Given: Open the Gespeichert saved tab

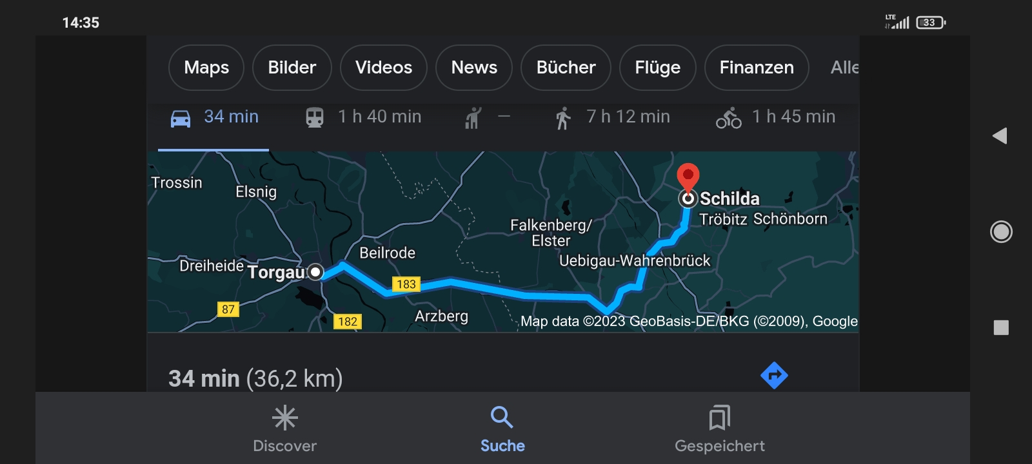Looking at the screenshot, I should pyautogui.click(x=720, y=429).
